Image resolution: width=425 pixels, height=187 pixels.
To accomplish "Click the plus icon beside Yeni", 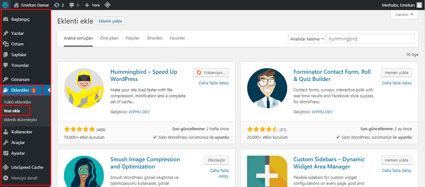I will click(x=87, y=5).
